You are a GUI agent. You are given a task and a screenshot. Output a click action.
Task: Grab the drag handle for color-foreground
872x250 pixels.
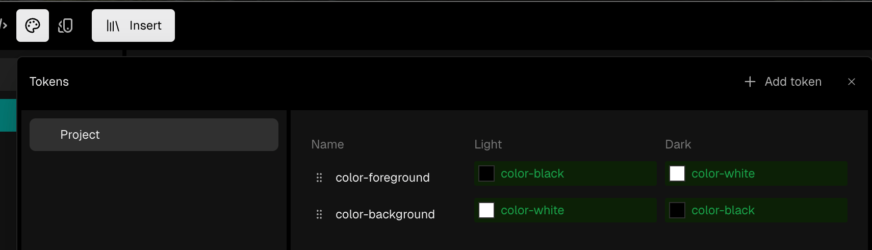319,178
